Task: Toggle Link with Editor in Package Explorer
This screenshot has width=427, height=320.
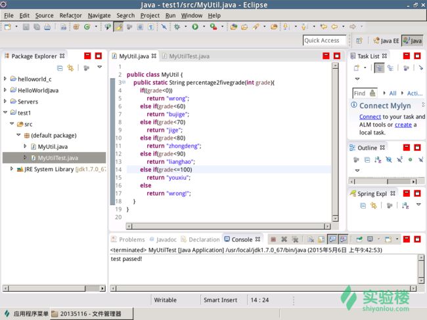Action: (70, 68)
